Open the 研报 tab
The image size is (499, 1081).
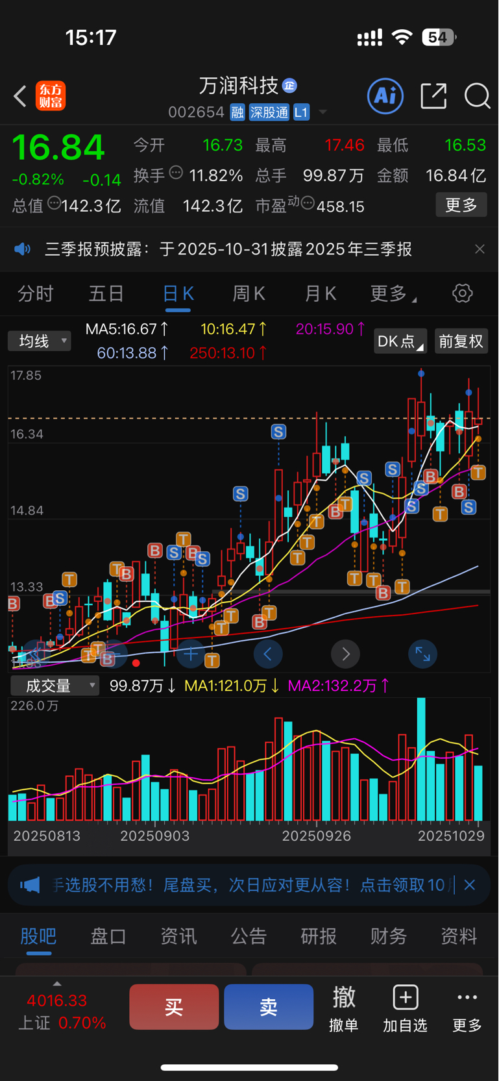tap(319, 936)
